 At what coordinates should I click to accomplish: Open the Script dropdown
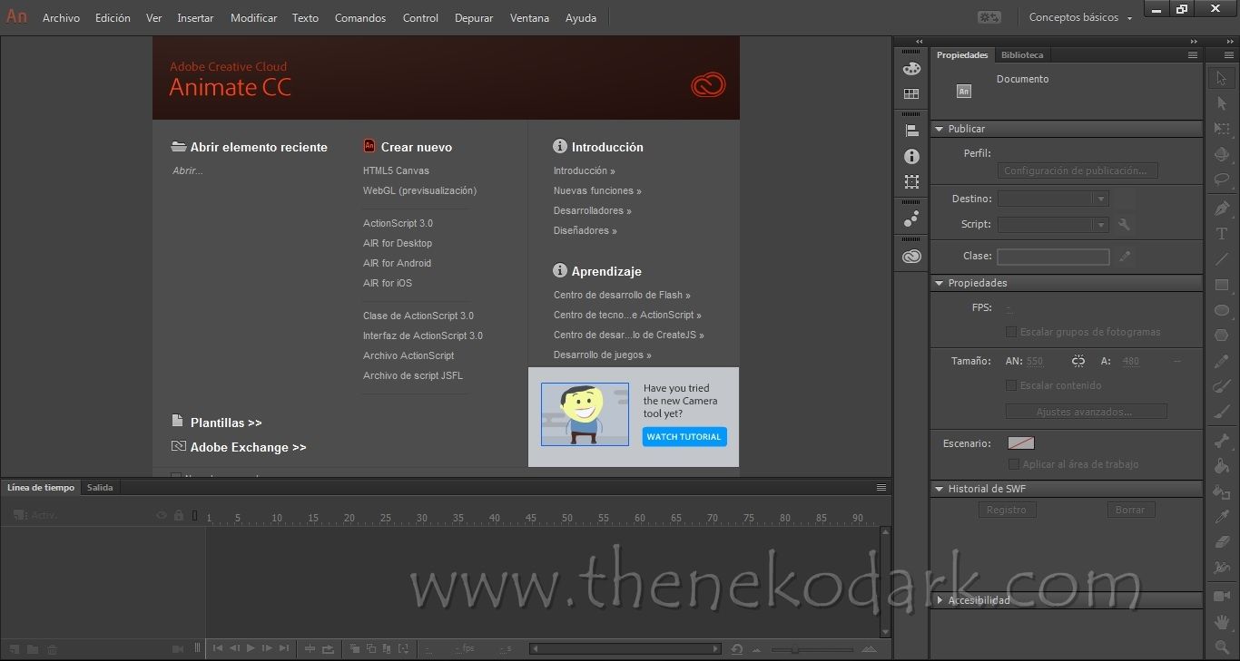pos(1053,225)
